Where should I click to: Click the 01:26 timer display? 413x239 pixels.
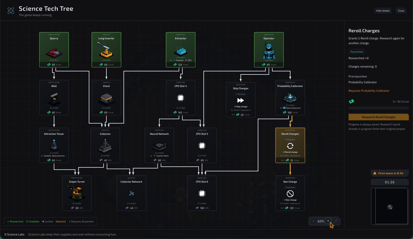(x=390, y=182)
